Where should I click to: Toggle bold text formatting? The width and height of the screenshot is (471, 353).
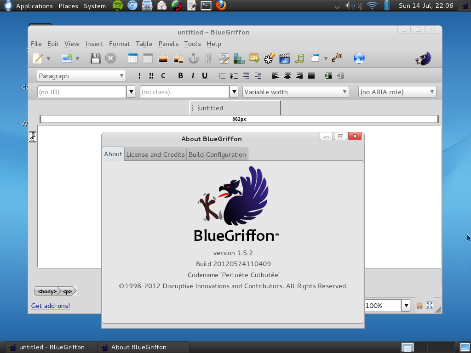click(x=180, y=76)
